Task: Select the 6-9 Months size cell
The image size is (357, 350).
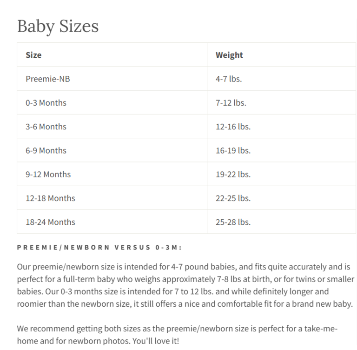Action: (46, 150)
